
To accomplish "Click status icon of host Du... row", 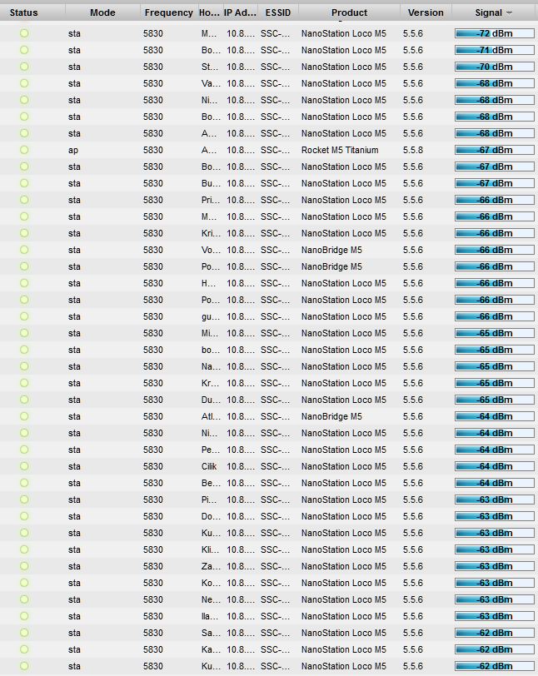I will click(24, 400).
